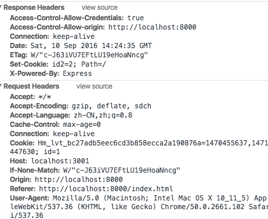Click the X-Powered-By Express header
The width and height of the screenshot is (268, 219).
51,74
